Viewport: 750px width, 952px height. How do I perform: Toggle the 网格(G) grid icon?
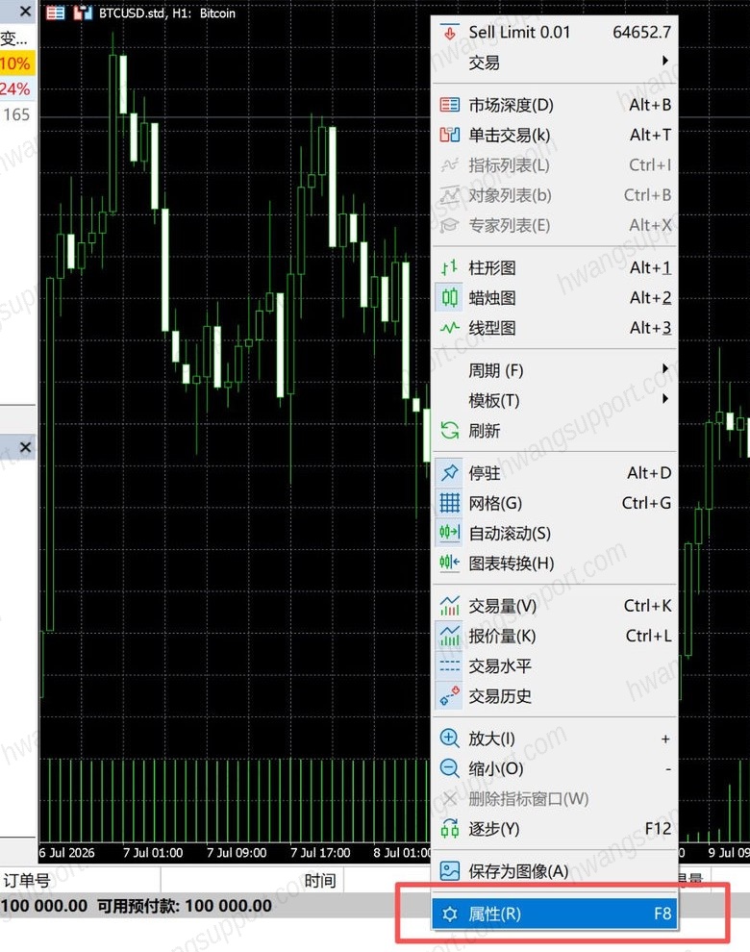click(x=449, y=503)
